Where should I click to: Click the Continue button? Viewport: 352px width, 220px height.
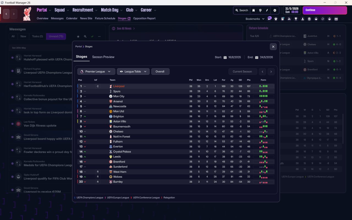click(325, 10)
